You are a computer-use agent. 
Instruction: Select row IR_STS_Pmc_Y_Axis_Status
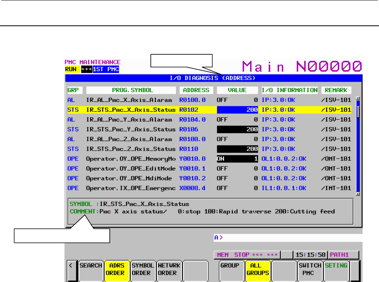(x=209, y=130)
